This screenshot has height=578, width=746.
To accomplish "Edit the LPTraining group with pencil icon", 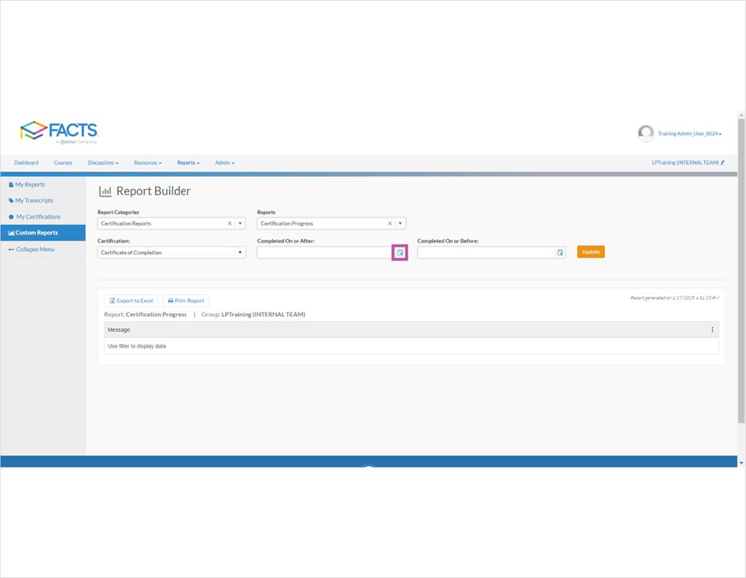I will click(x=722, y=162).
